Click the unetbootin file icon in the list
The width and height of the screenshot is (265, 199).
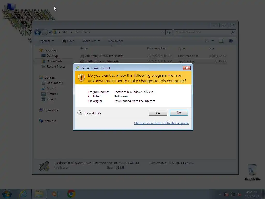[82, 61]
